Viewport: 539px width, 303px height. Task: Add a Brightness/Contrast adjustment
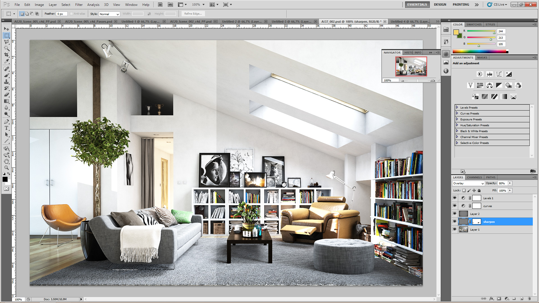480,74
